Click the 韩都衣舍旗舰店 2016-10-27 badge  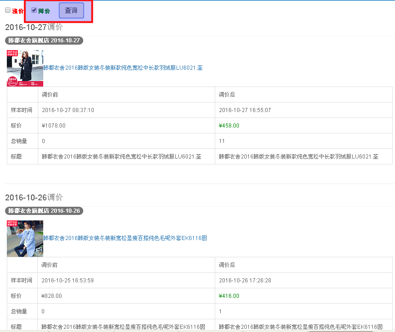coord(44,41)
